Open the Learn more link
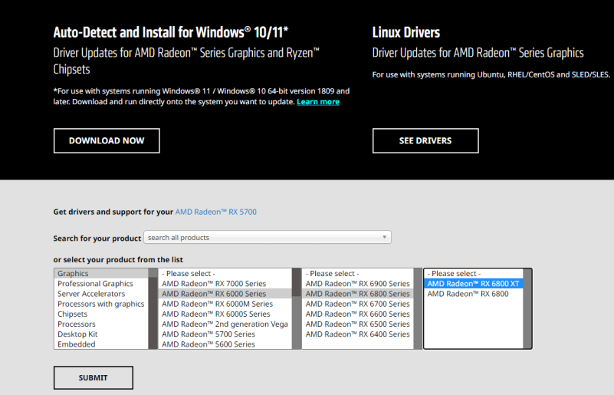The image size is (614, 395). [318, 102]
